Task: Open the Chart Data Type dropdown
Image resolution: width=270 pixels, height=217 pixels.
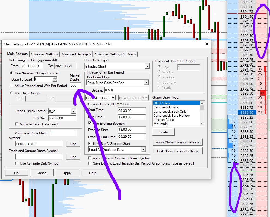Action: pyautogui.click(x=147, y=66)
